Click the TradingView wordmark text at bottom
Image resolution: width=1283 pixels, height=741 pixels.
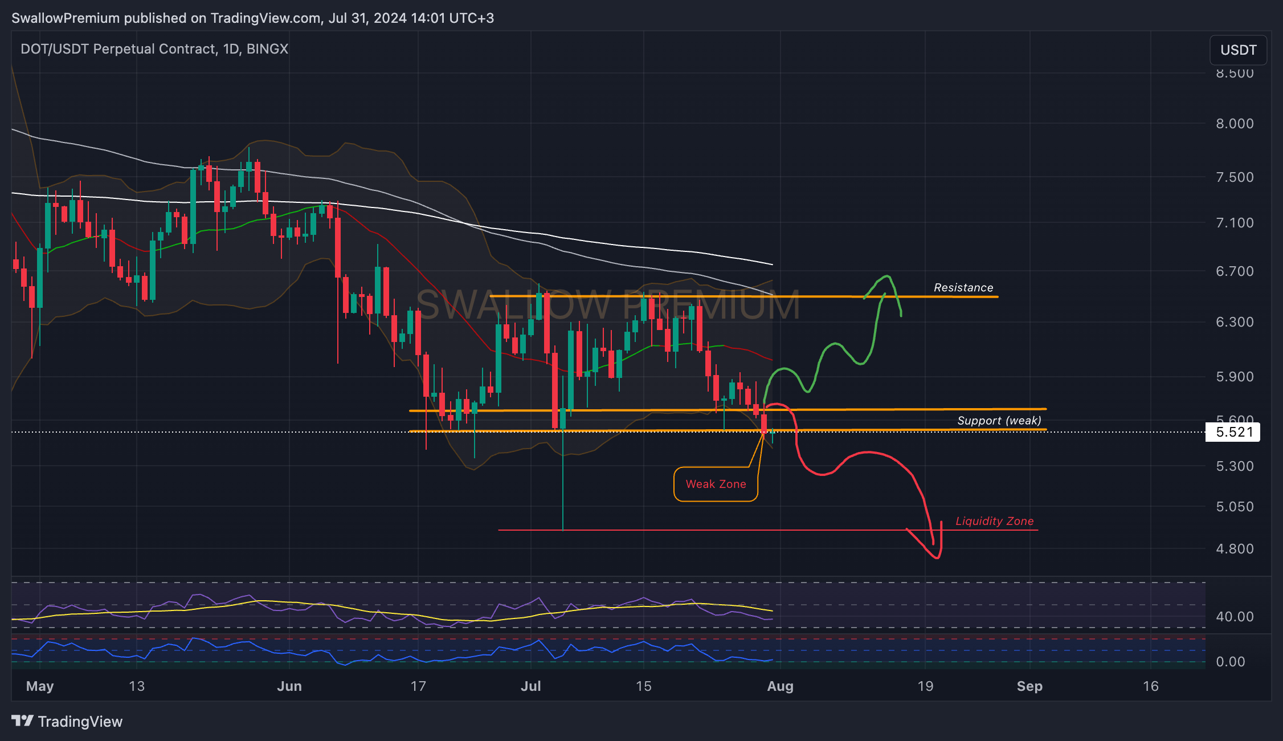click(80, 722)
